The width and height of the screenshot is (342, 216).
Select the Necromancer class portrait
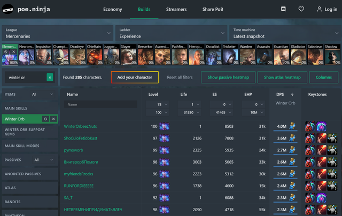(27, 55)
